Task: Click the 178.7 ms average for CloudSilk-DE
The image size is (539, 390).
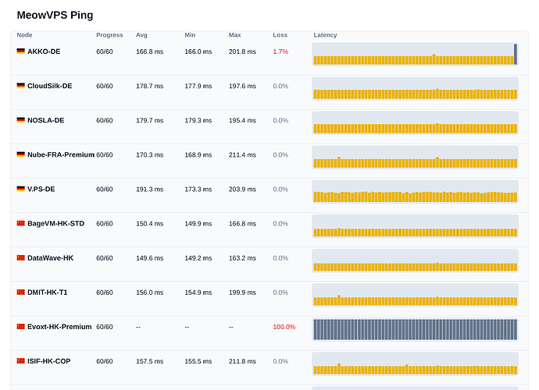Action: 149,86
